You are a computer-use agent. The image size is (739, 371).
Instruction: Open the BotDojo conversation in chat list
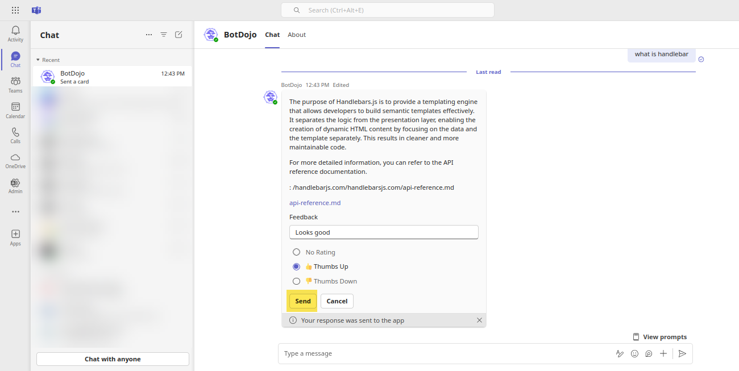coord(113,77)
